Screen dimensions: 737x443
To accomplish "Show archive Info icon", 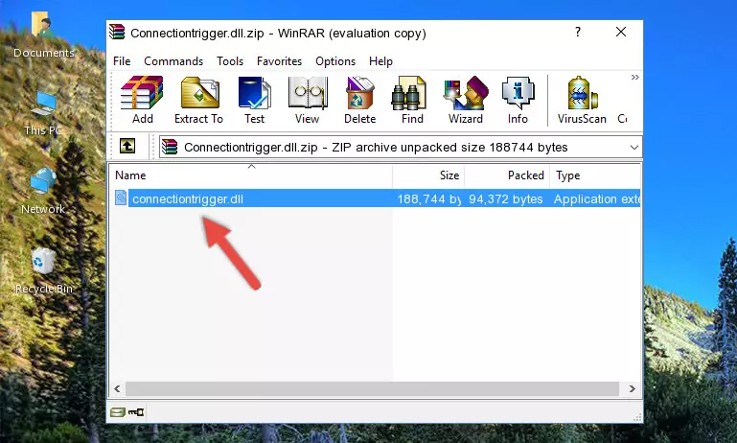I will click(x=518, y=100).
